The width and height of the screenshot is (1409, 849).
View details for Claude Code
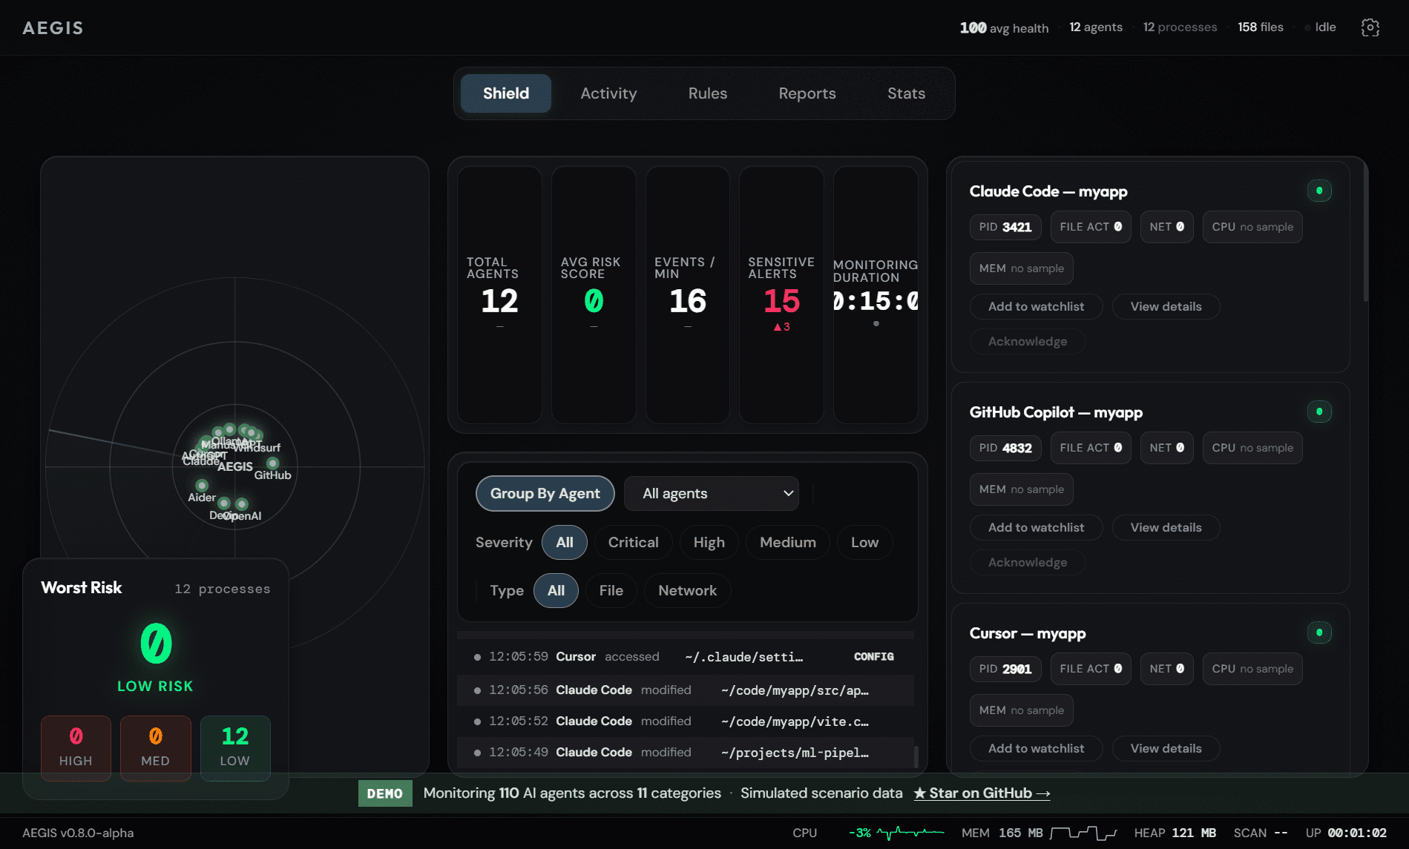point(1166,306)
